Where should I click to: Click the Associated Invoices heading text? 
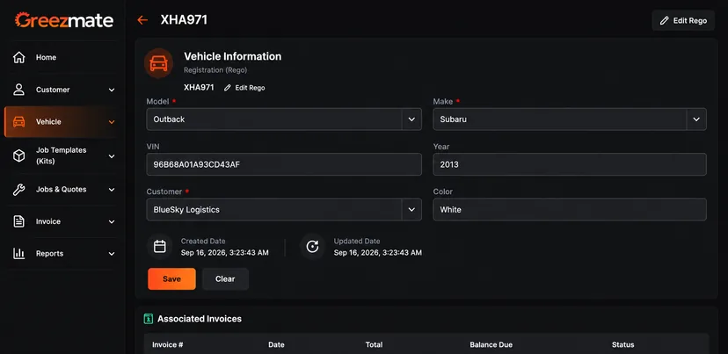pyautogui.click(x=200, y=319)
